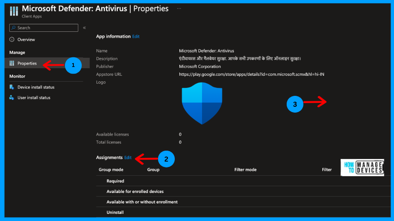
Task: Open User install status
Action: point(34,98)
